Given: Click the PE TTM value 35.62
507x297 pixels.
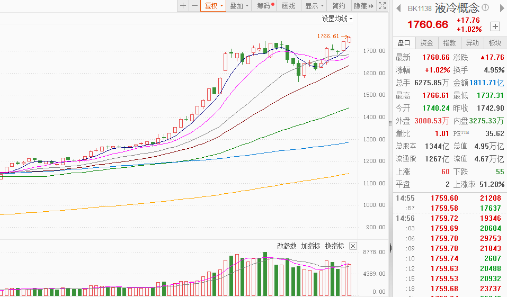Looking at the screenshot, I should 495,133.
